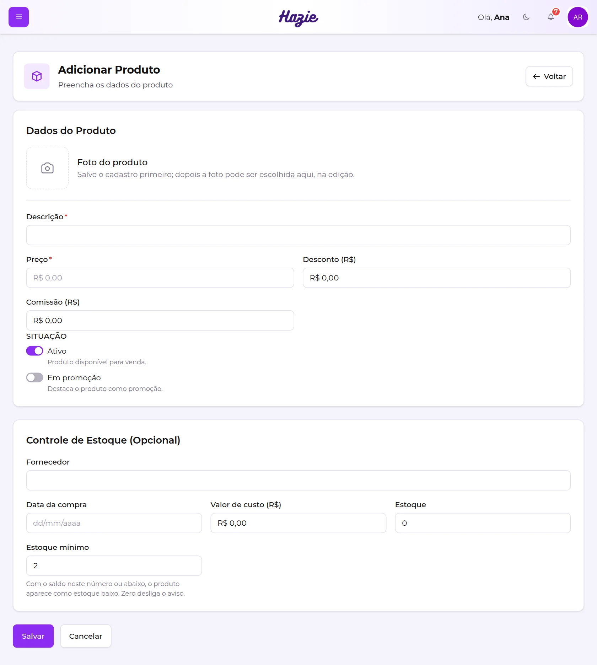Image resolution: width=597 pixels, height=665 pixels.
Task: Click the camera photo placeholder
Action: pos(47,168)
